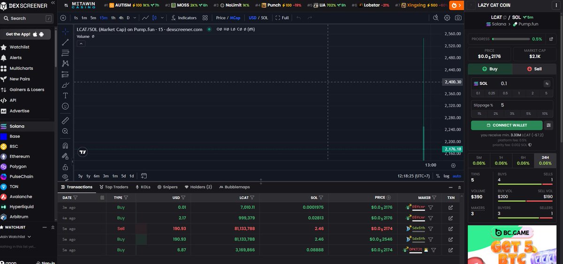Activate the zoom in tool
Viewport: 563px width, 264px height.
point(65,131)
